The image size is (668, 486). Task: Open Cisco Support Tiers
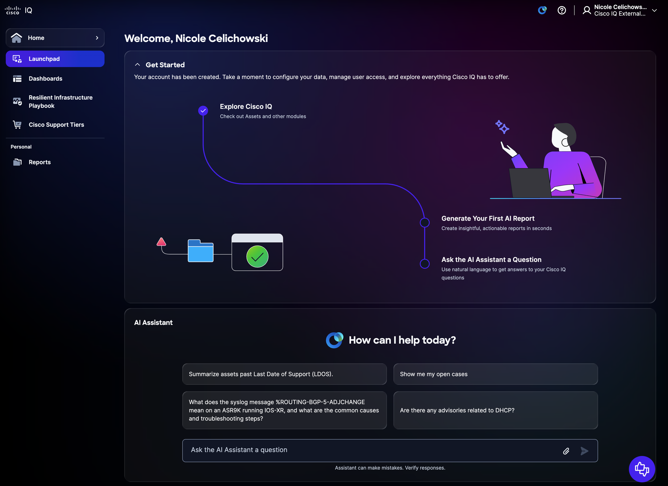55,125
